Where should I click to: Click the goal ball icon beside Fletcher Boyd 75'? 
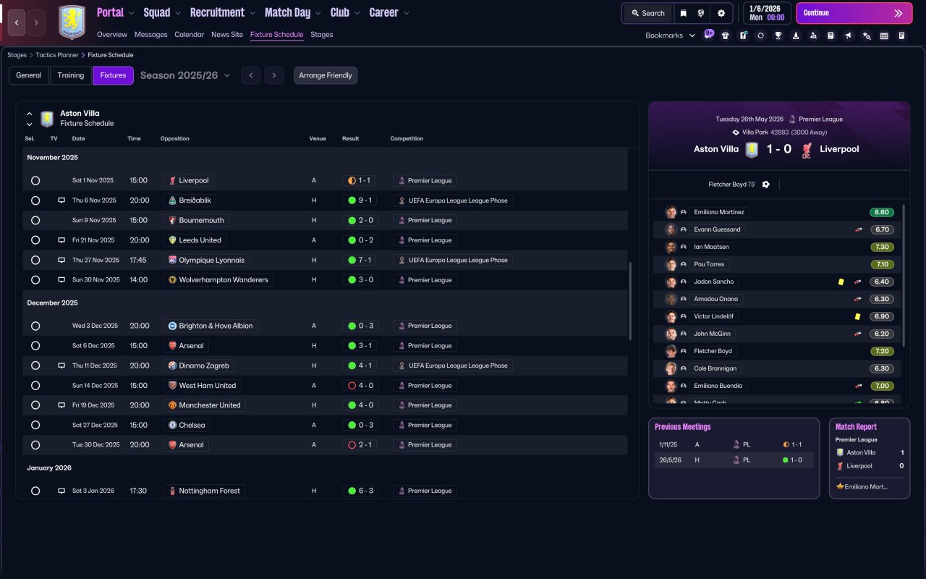(x=766, y=185)
